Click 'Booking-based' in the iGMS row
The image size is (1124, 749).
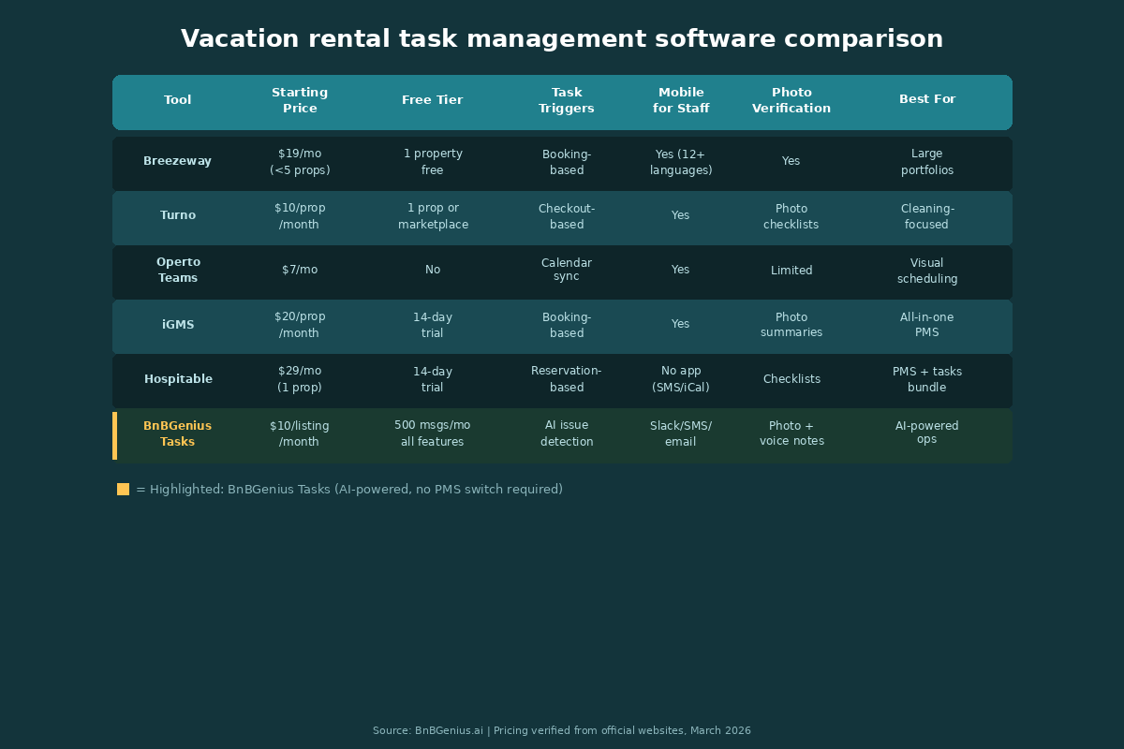pyautogui.click(x=567, y=325)
